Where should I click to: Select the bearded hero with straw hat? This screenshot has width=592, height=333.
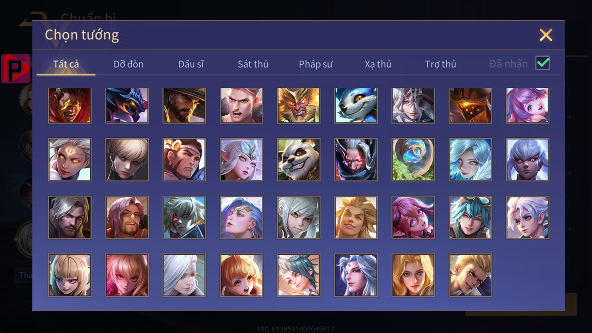184,105
